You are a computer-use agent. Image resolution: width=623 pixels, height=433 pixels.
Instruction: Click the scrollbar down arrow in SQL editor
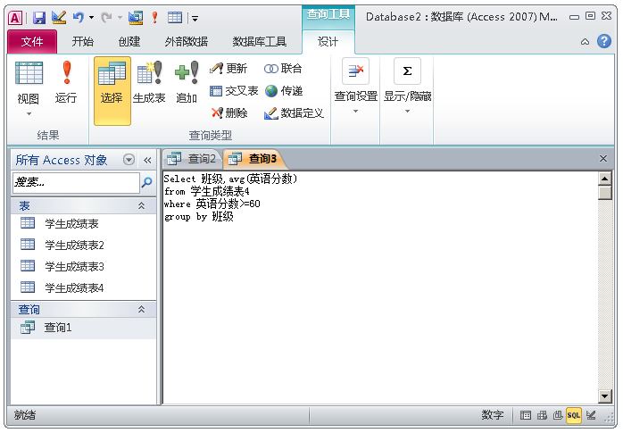click(605, 396)
